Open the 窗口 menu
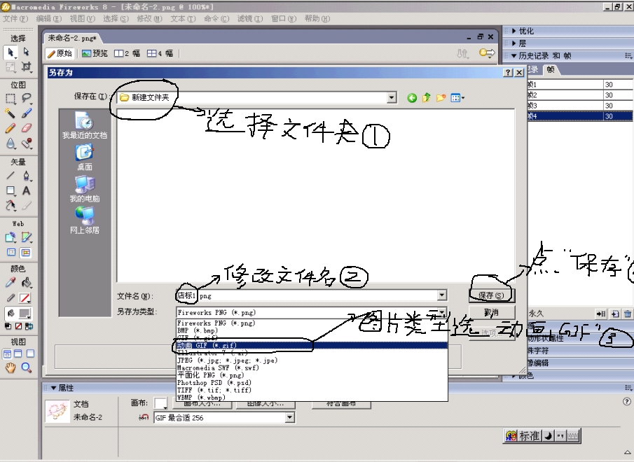634x462 pixels. click(x=284, y=19)
